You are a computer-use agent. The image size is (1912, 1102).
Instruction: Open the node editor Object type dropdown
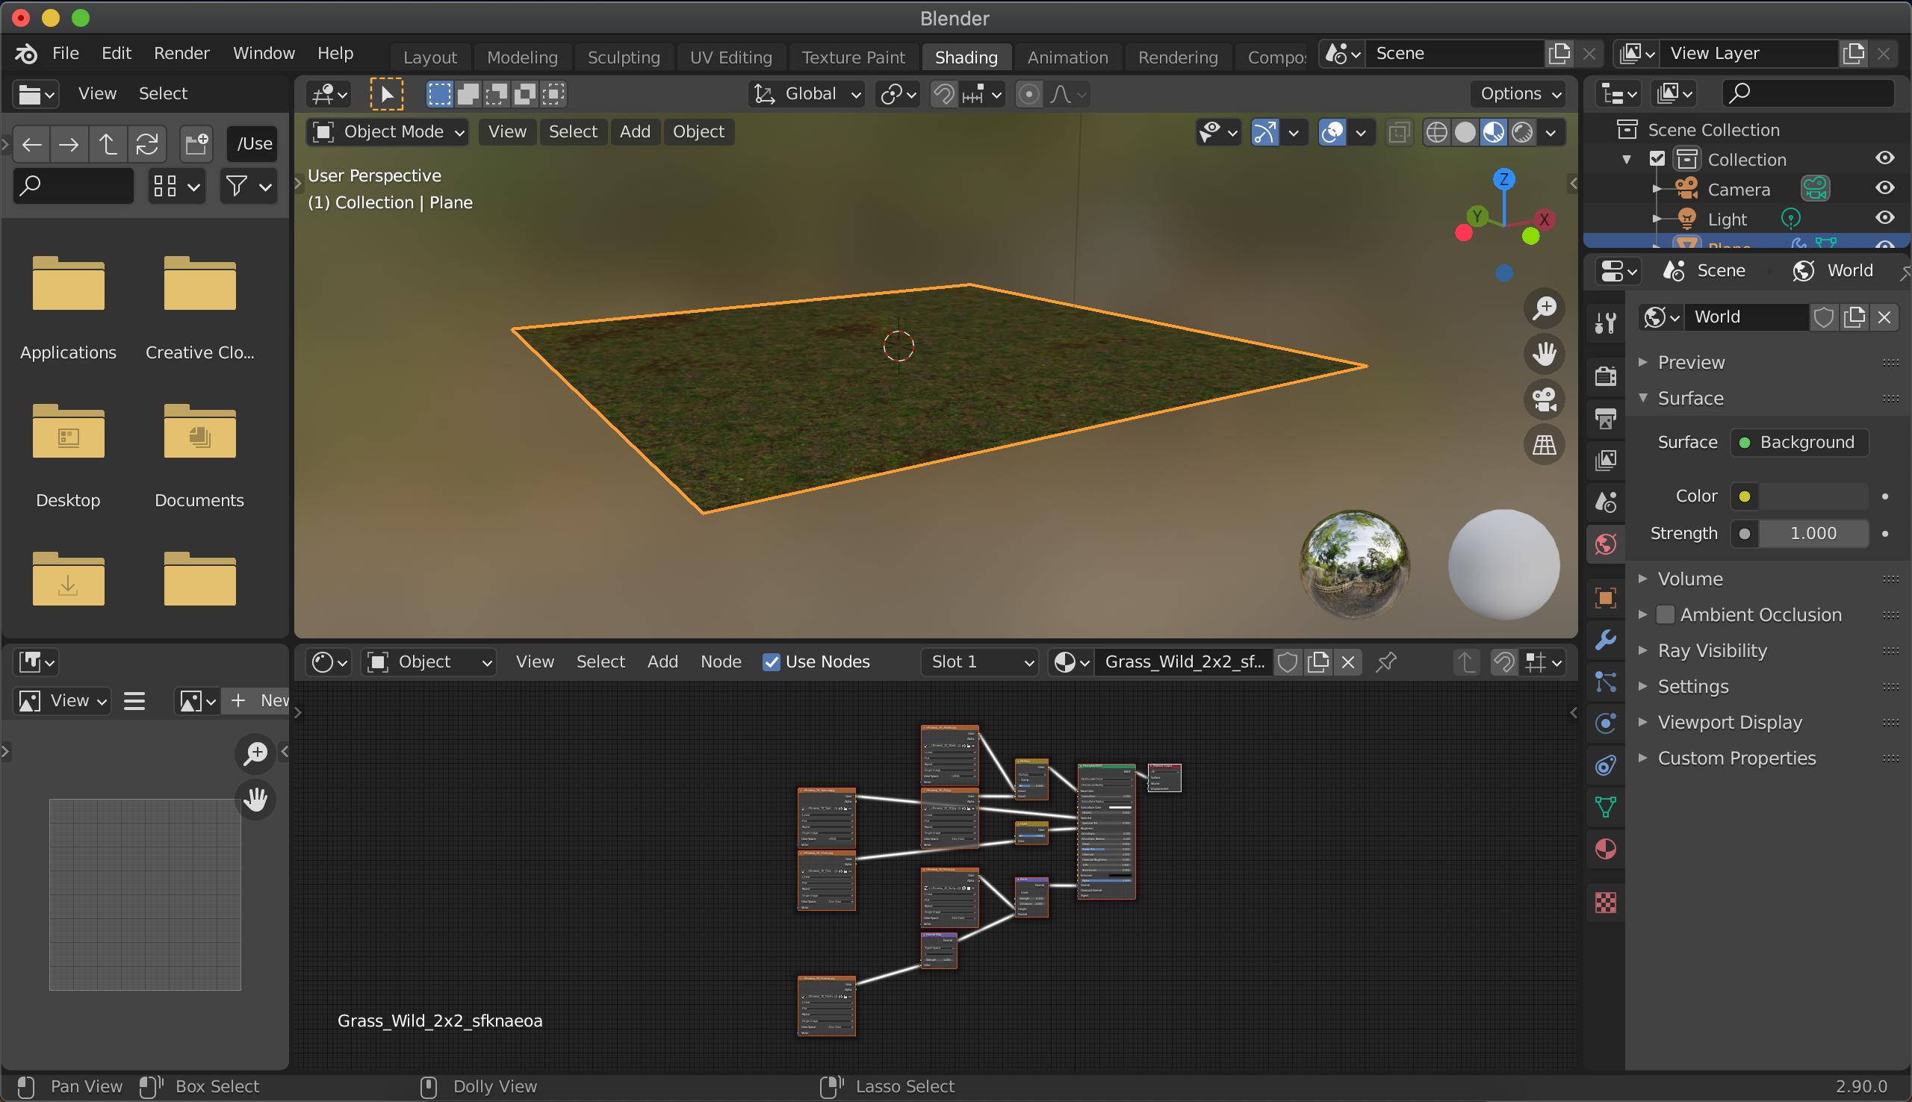coord(429,662)
